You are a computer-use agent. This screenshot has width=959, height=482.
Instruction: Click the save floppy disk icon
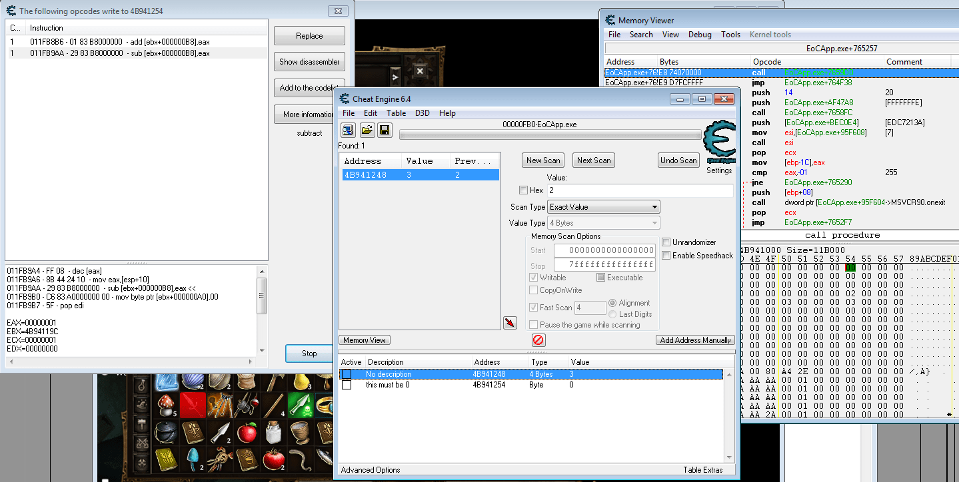pos(385,130)
